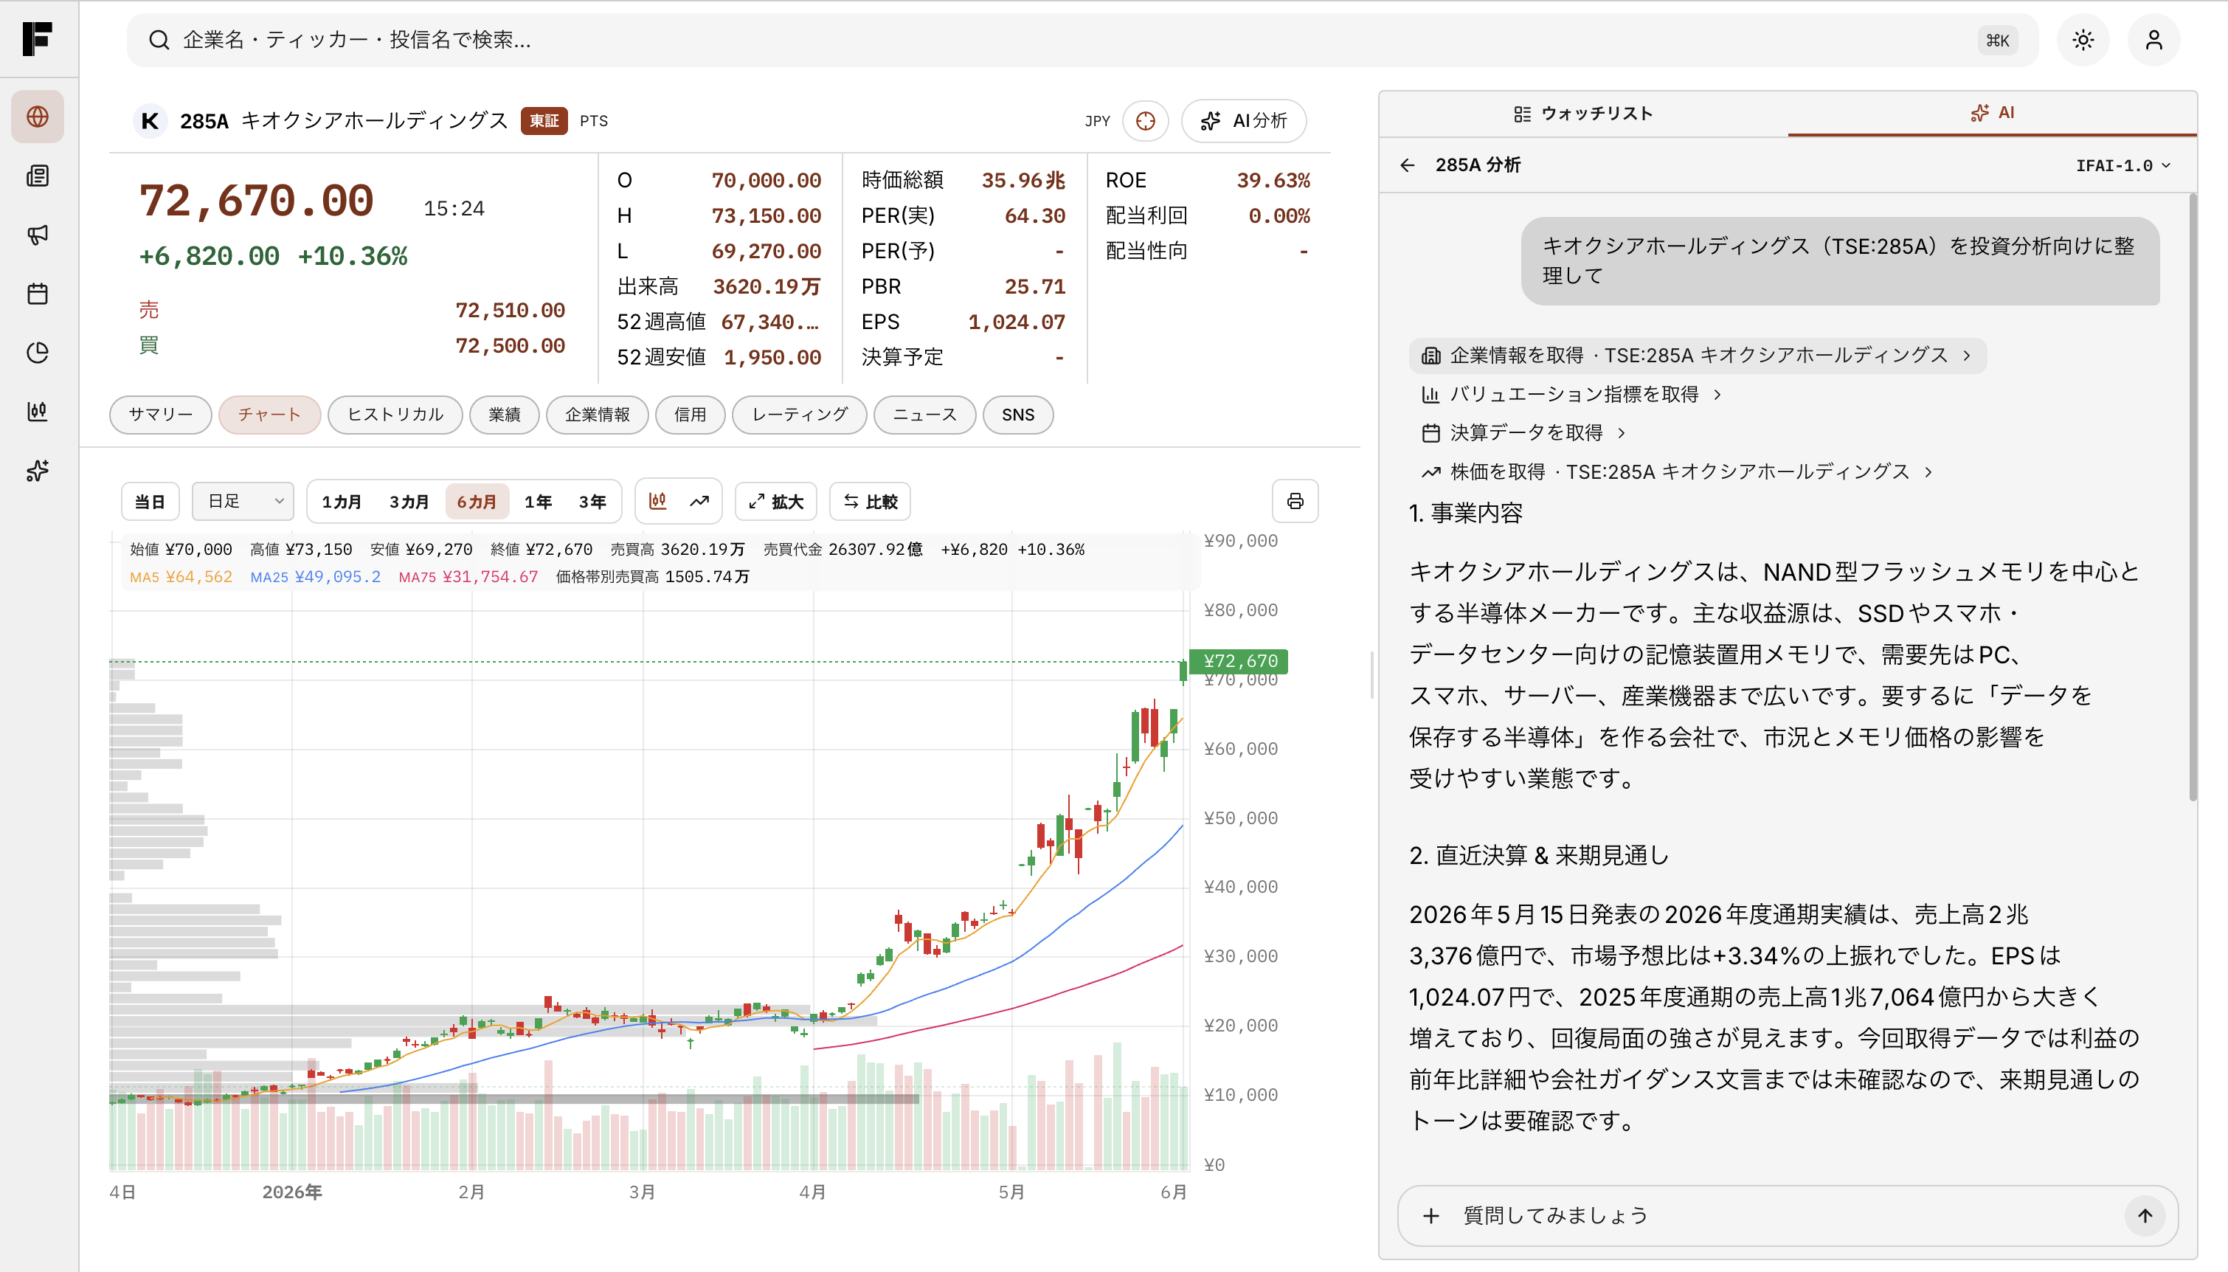Click the magnifier icon in search bar
Viewport: 2228px width, 1272px height.
point(159,40)
